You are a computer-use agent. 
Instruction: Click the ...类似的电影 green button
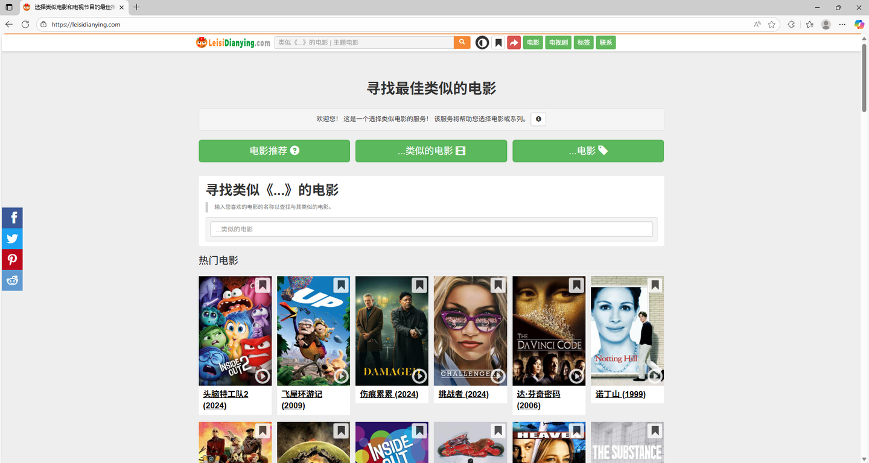click(431, 151)
